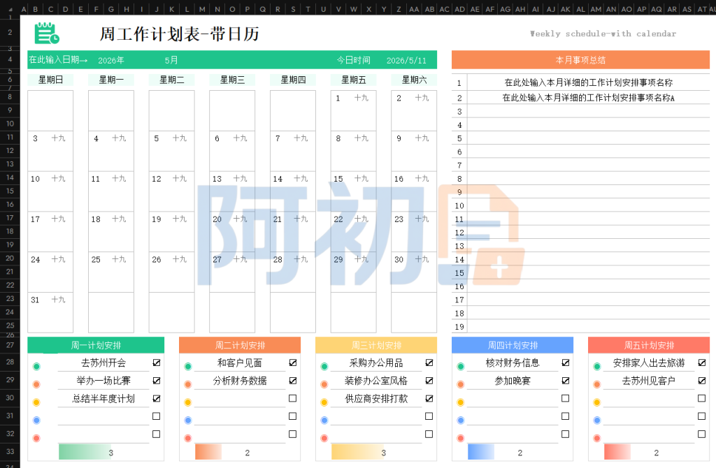Click the task text 核对财务信息

[x=513, y=363]
